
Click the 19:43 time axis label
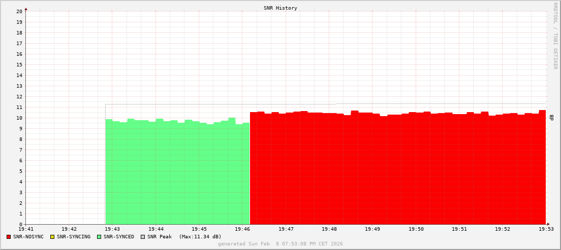click(x=112, y=229)
